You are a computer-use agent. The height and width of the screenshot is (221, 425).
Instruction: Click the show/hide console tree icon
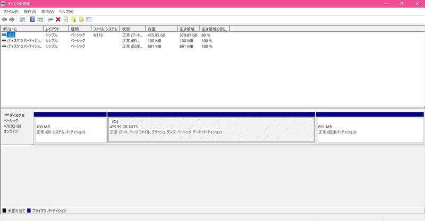pos(22,20)
